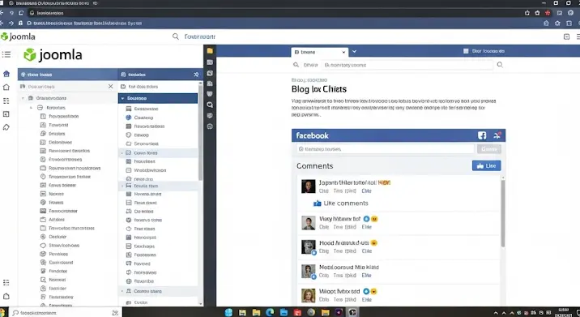Open the blonde commenter's avatar

[x=308, y=296]
